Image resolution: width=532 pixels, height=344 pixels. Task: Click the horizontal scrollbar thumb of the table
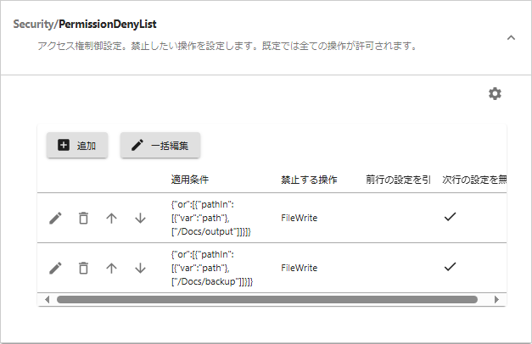pyautogui.click(x=266, y=299)
